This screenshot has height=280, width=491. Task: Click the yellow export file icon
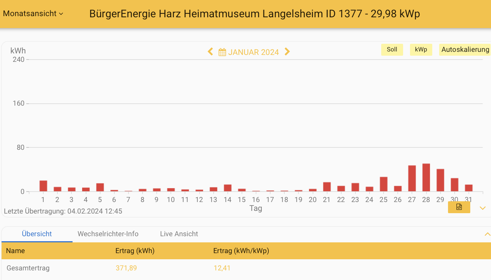(459, 207)
